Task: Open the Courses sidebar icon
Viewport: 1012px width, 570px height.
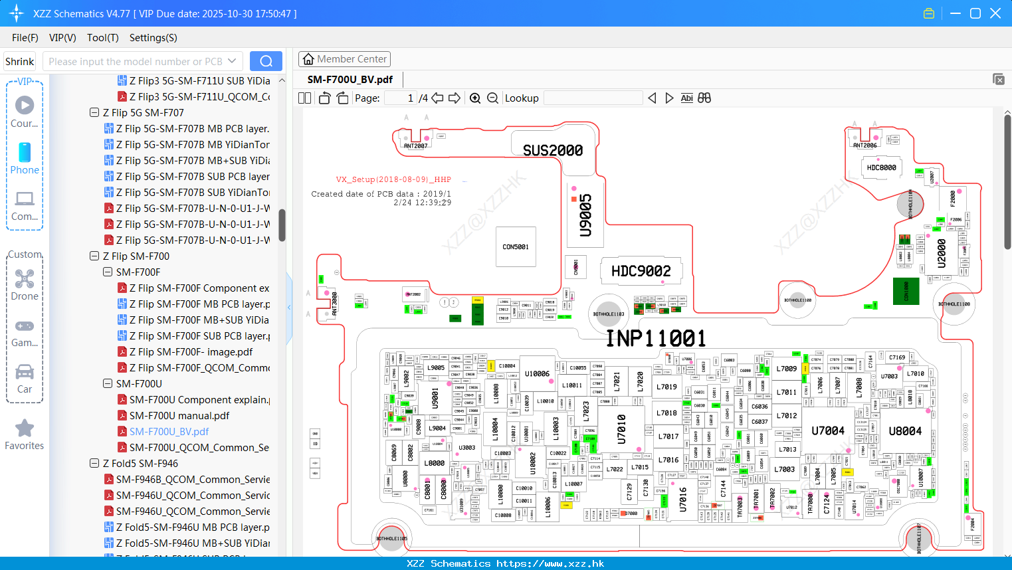Action: (25, 112)
